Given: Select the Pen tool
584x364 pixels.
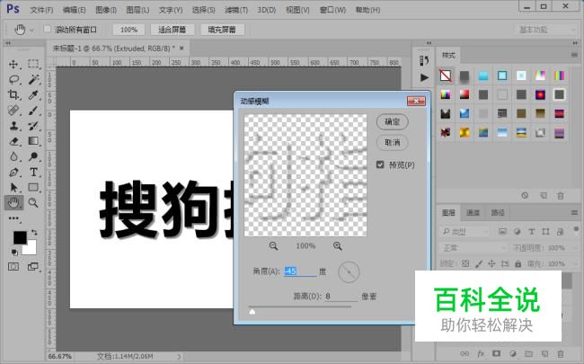Looking at the screenshot, I should 13,173.
